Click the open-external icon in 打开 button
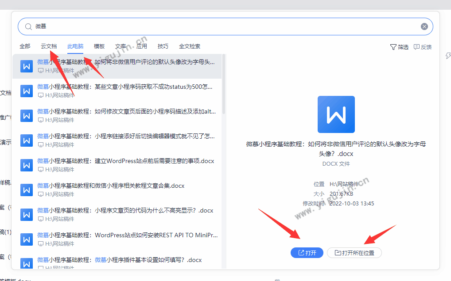451x281 pixels. [301, 253]
